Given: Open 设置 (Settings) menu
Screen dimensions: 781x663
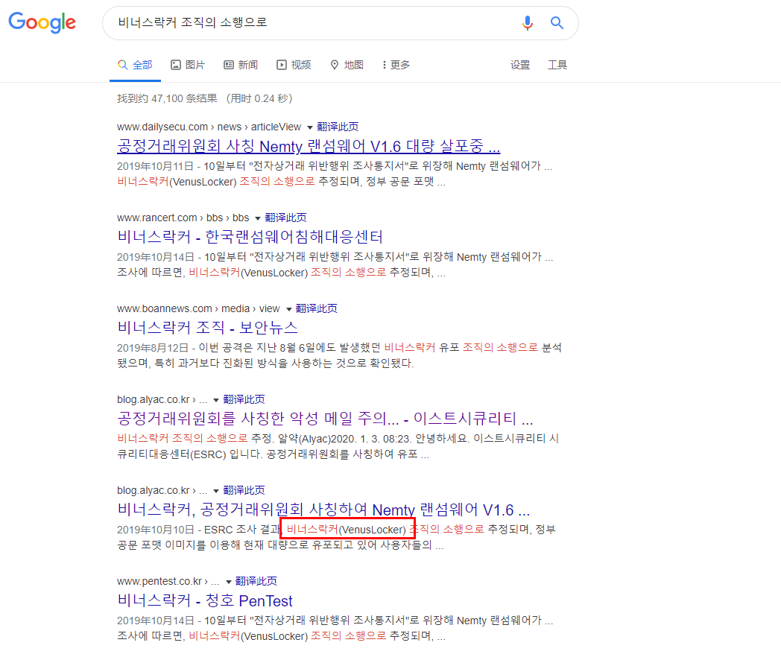Looking at the screenshot, I should tap(520, 66).
